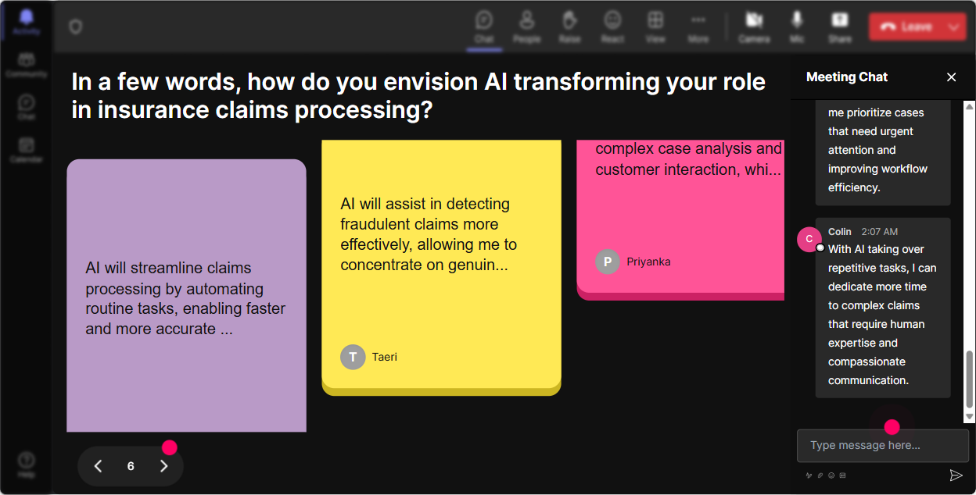976x495 pixels.
Task: Show the People participants list
Action: (x=527, y=26)
